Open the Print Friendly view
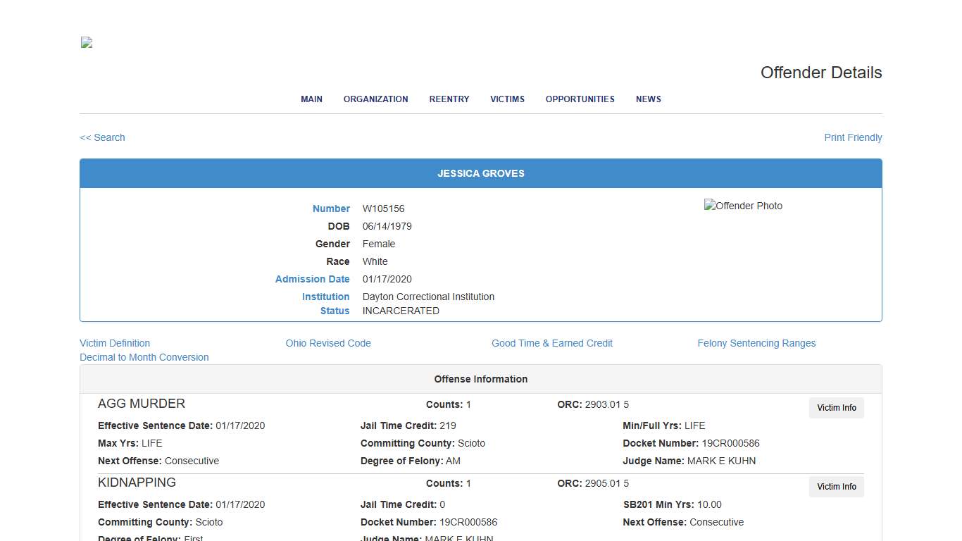The width and height of the screenshot is (962, 541). (853, 137)
